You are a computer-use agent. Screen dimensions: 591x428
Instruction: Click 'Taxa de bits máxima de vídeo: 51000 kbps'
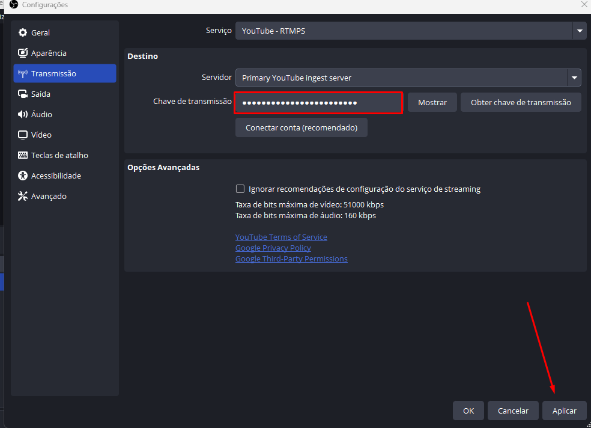pyautogui.click(x=309, y=205)
